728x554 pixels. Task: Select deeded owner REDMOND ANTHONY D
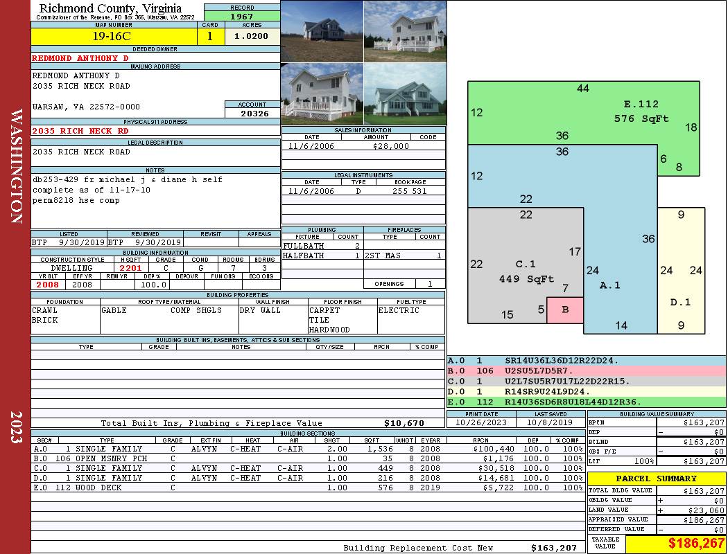(x=80, y=58)
